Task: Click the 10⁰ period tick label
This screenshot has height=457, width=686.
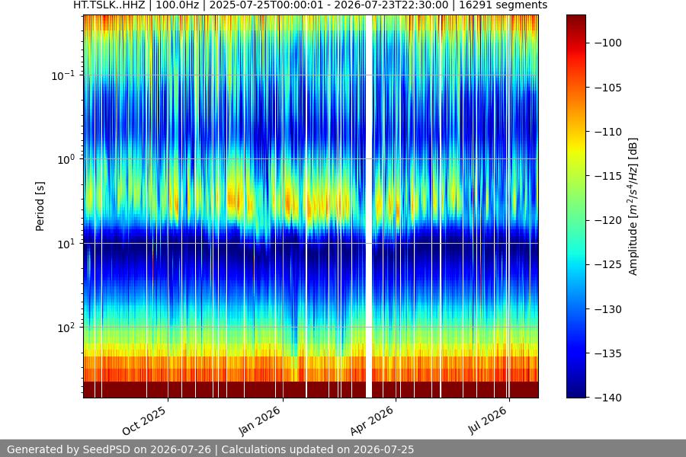Action: point(66,159)
